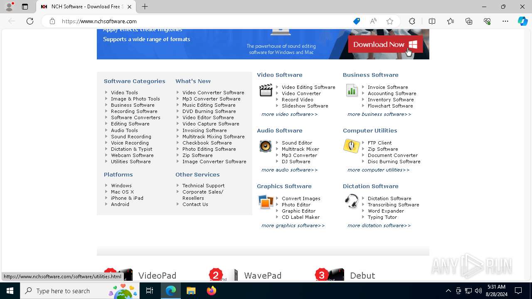Click the shopping tag icon in address bar

[357, 21]
